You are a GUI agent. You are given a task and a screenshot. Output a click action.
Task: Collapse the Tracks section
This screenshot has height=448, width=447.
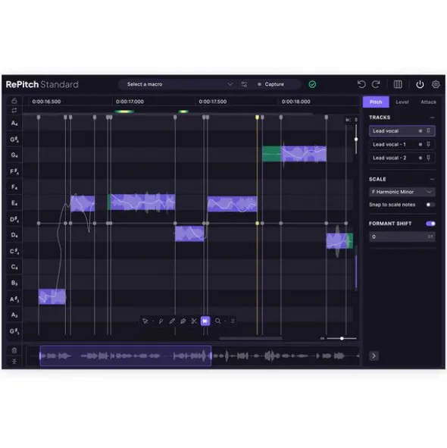tap(432, 117)
